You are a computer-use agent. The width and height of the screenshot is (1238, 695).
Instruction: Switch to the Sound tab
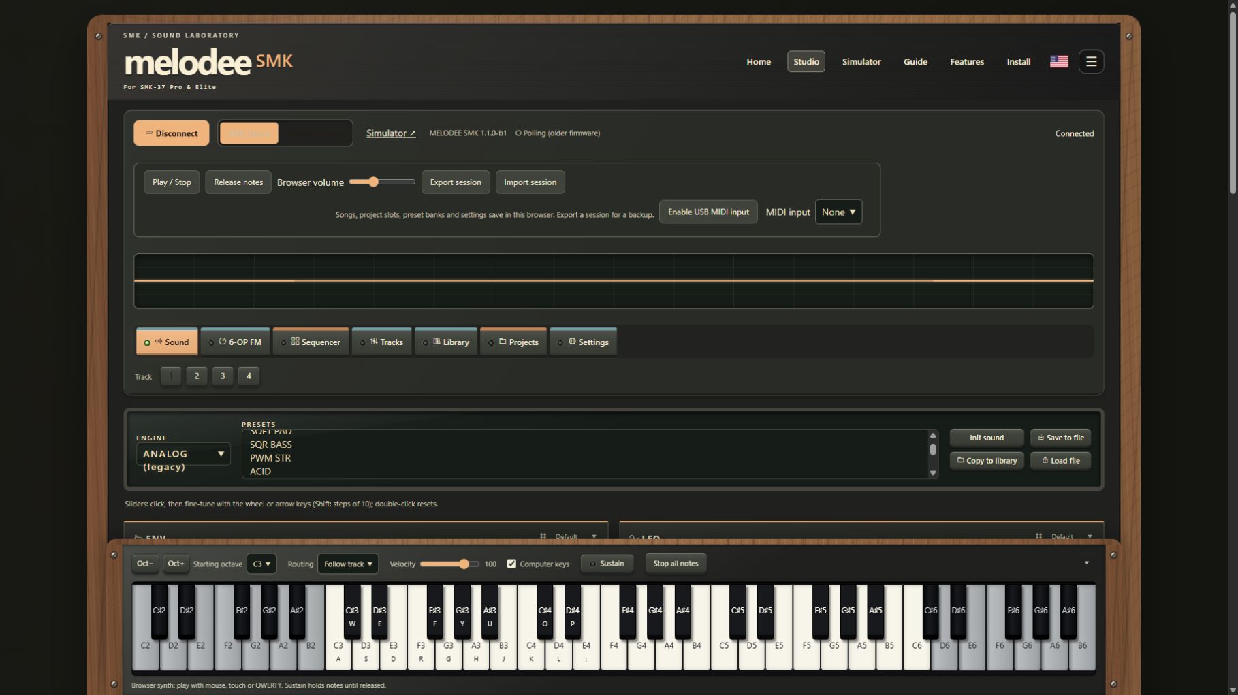pyautogui.click(x=167, y=342)
